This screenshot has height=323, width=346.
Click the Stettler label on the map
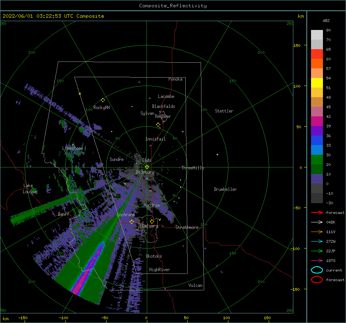(224, 111)
